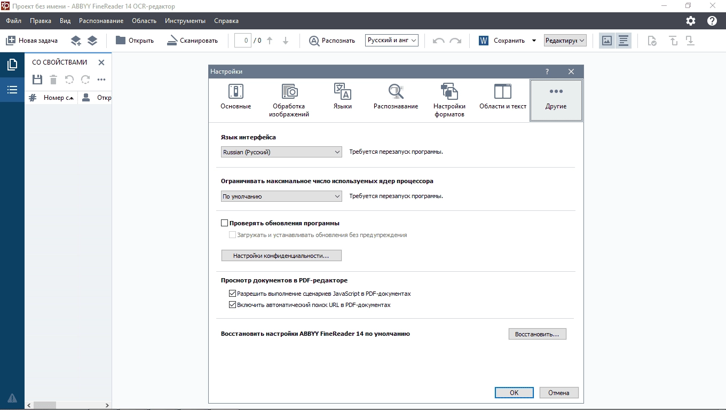
Task: Click the verify document page icon
Action: coord(652,41)
